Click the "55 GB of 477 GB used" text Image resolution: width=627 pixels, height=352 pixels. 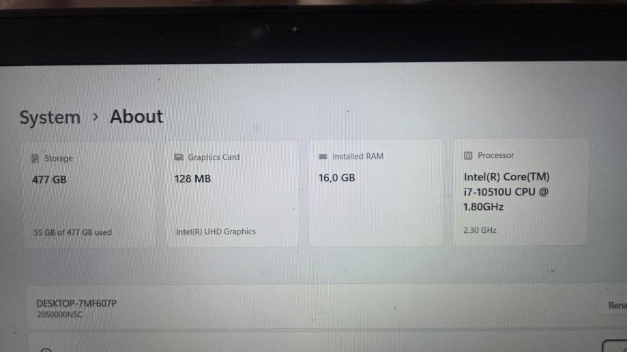[x=72, y=232]
